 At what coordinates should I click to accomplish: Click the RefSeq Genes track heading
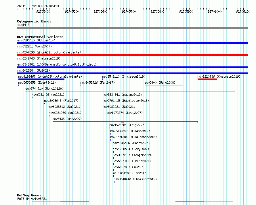coord(29,196)
